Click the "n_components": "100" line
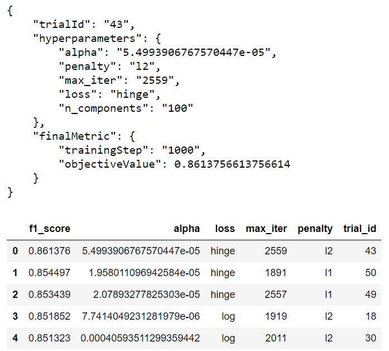 126,108
